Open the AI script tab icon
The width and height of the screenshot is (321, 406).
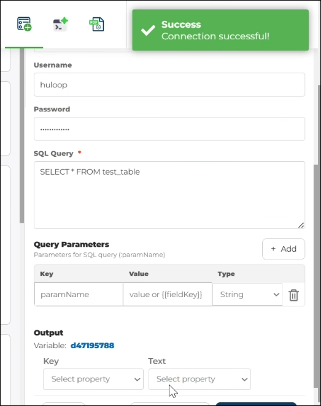click(x=60, y=24)
